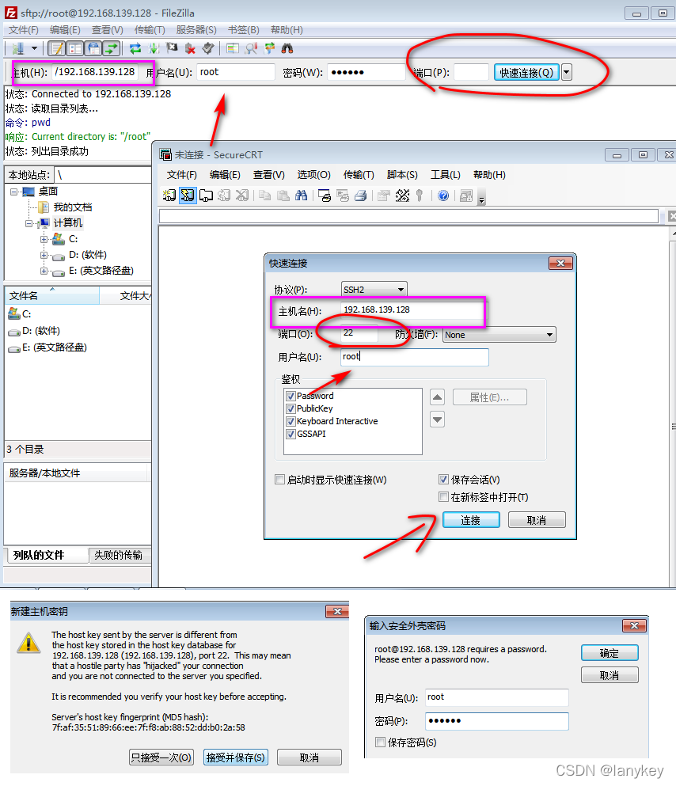This screenshot has height=786, width=676.
Task: Click SecureCRT Quick Connect lightning icon
Action: pyautogui.click(x=188, y=195)
